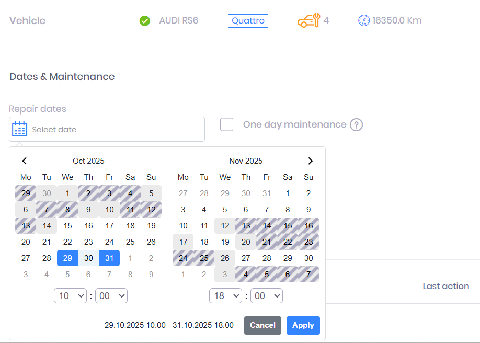Open the end minutes dropdown under November
480x343 pixels.
pyautogui.click(x=267, y=296)
